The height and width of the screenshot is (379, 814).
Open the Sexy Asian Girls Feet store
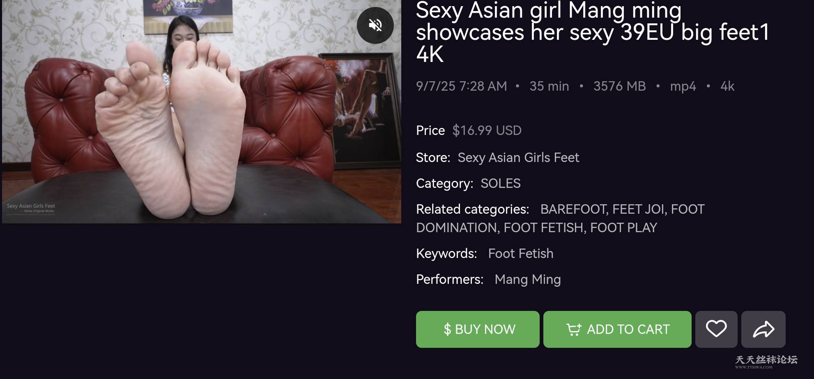pos(518,158)
